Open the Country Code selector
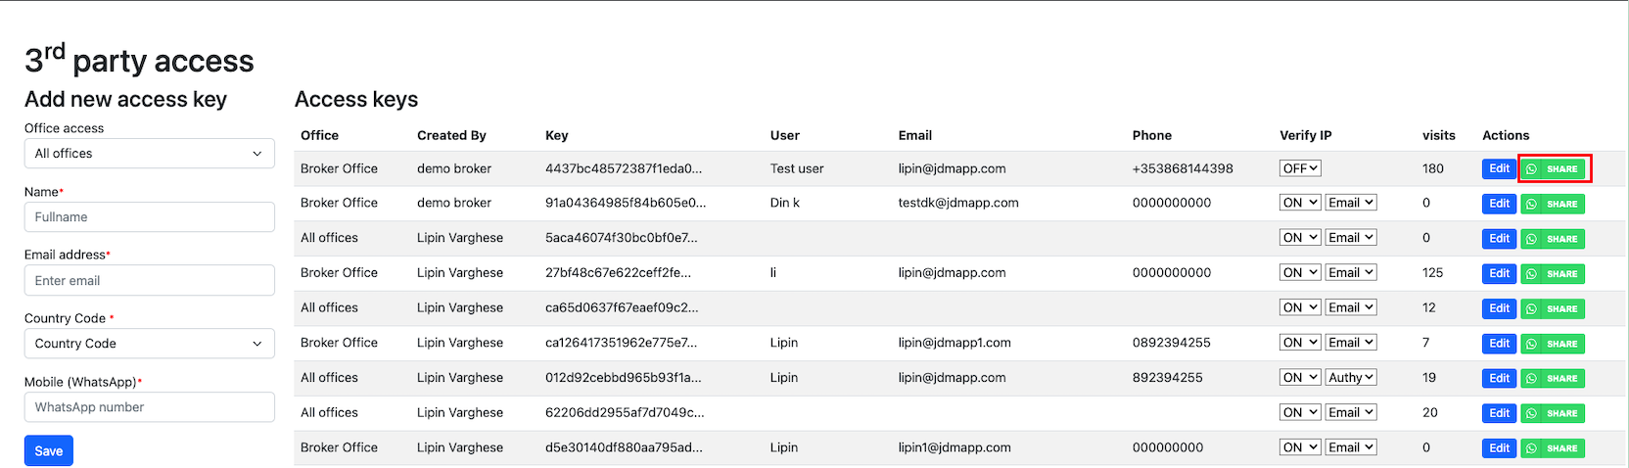 149,344
